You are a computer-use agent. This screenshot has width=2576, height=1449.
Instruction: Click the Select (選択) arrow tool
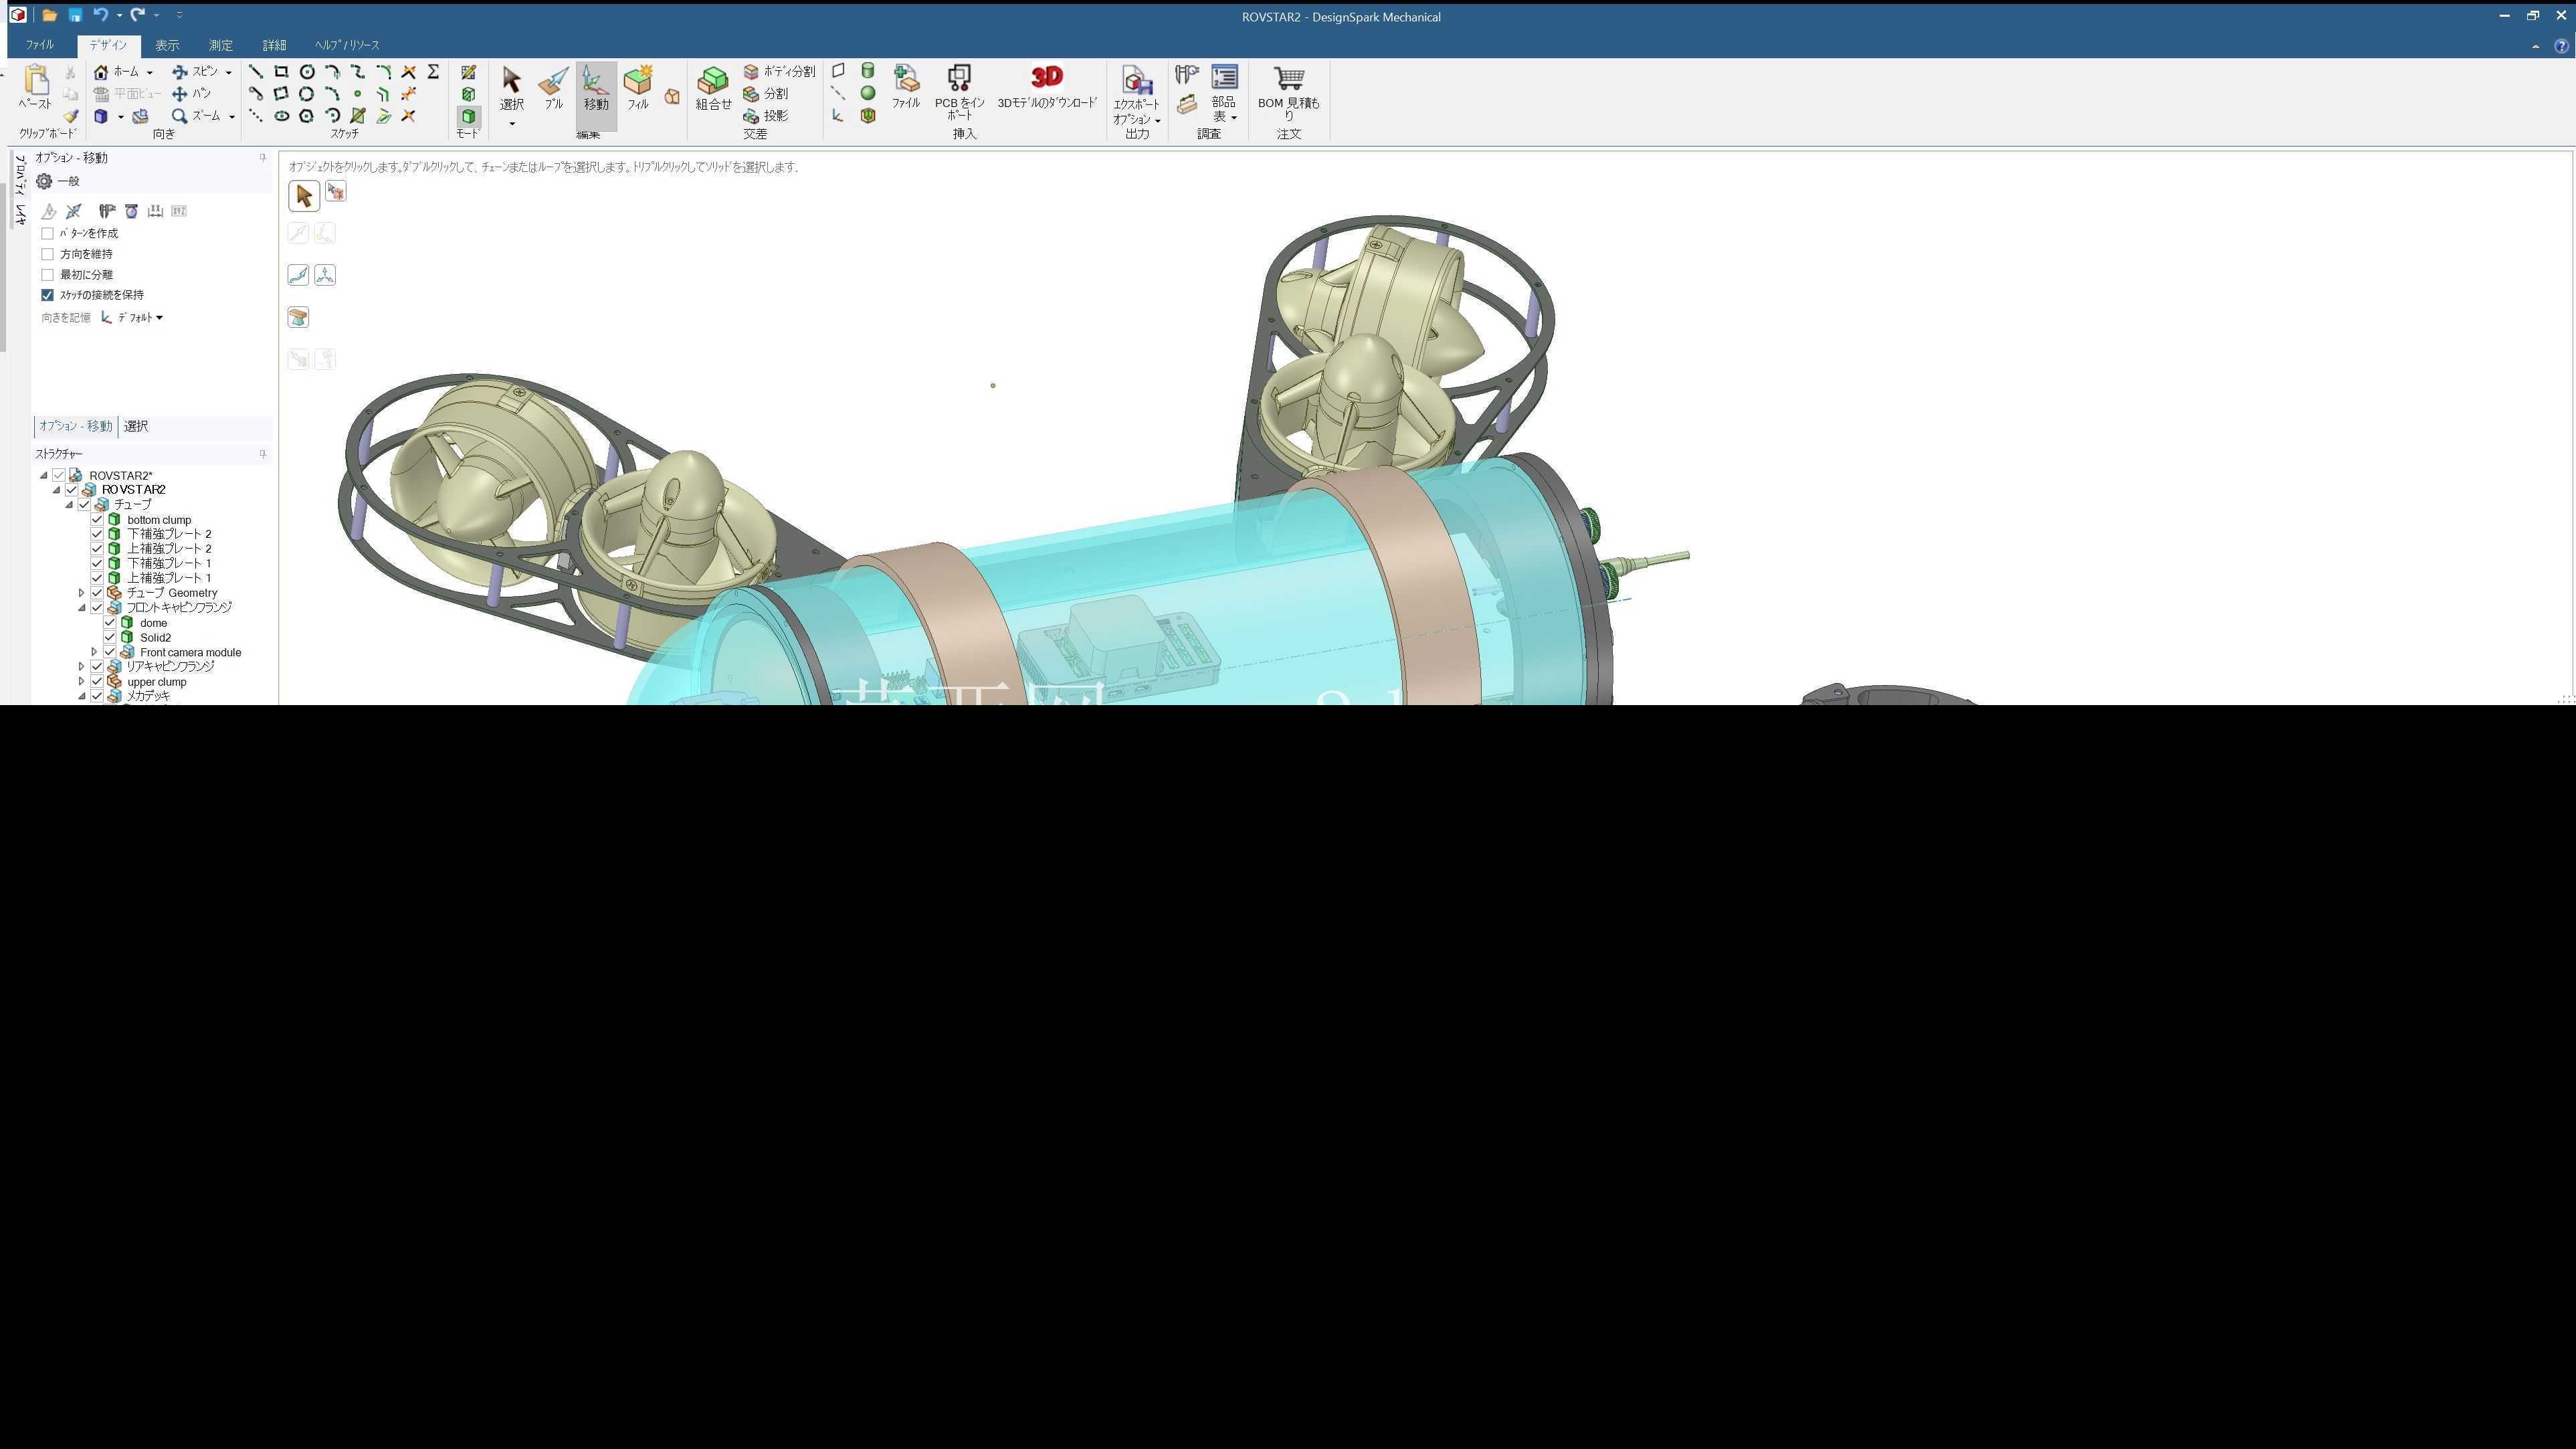tap(511, 88)
